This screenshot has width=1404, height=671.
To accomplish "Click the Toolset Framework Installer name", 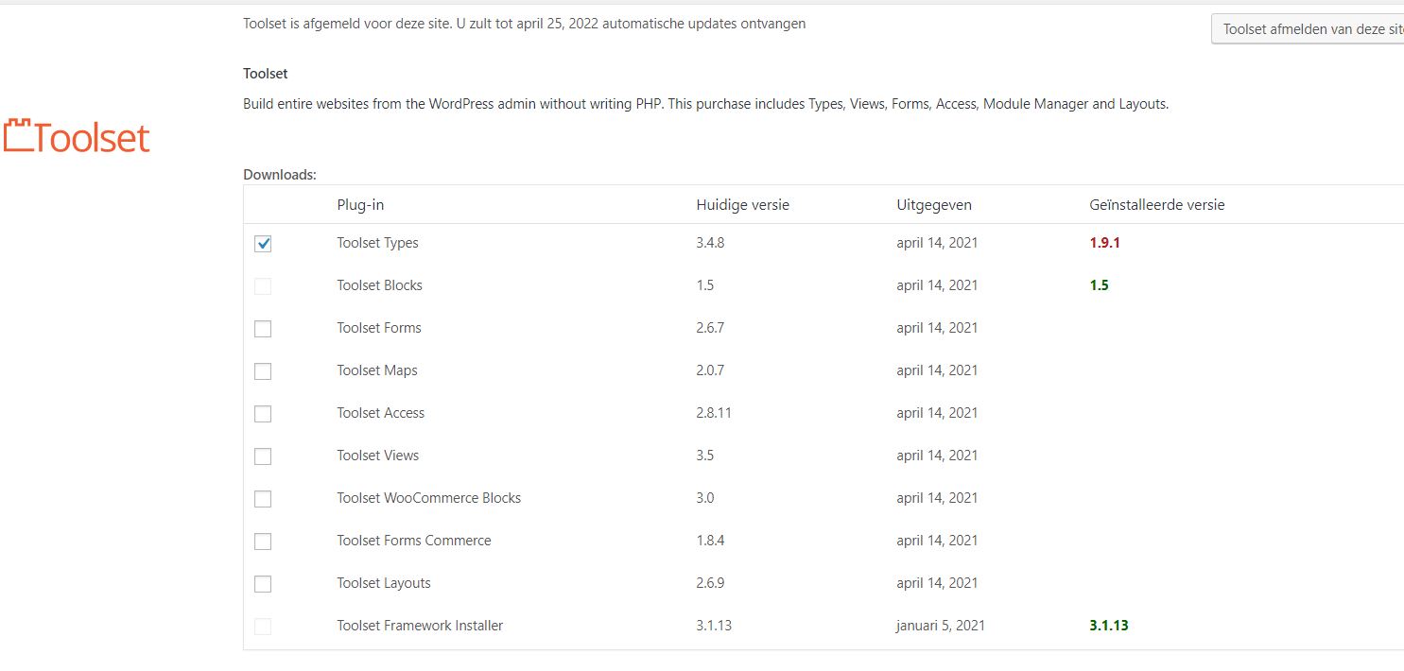I will [x=420, y=626].
